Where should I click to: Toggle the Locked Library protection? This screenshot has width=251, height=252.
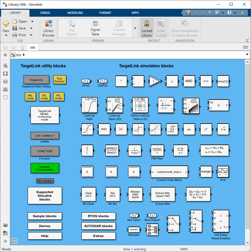(x=147, y=28)
